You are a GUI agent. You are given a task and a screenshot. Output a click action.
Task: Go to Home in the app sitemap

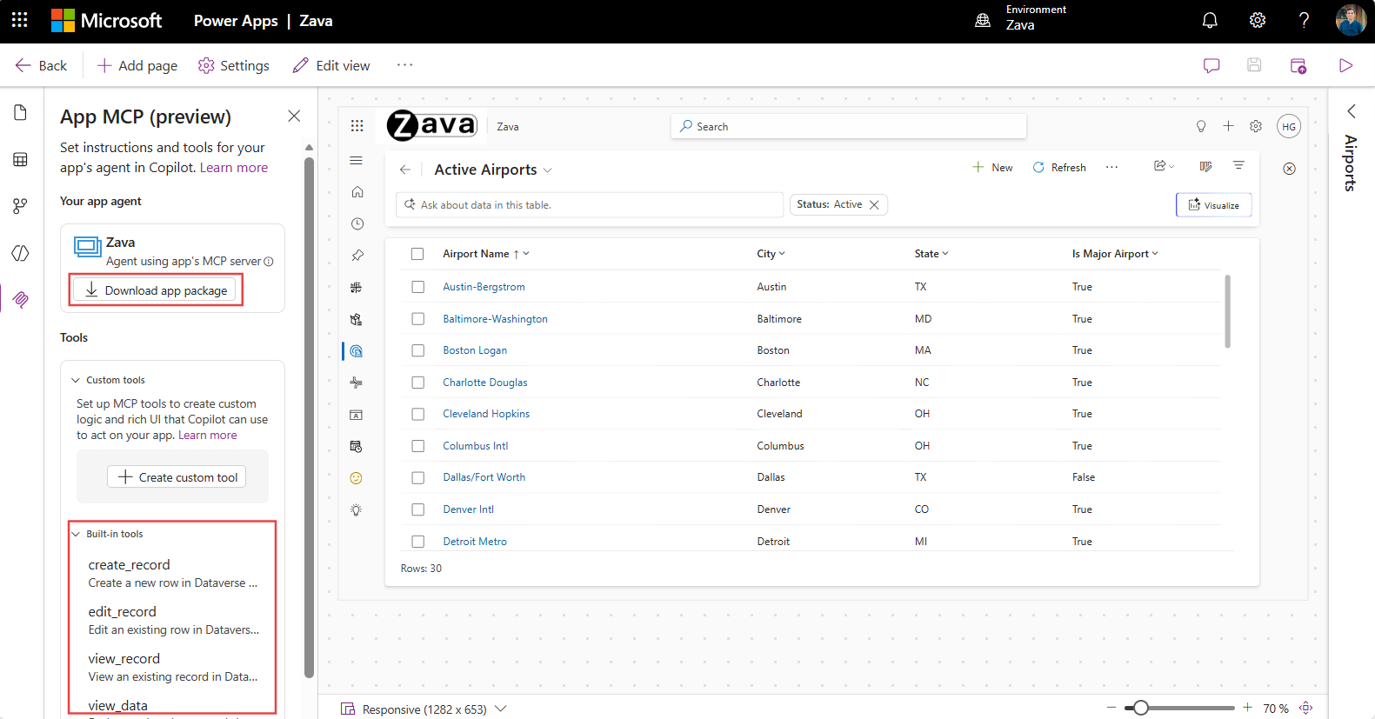point(357,192)
